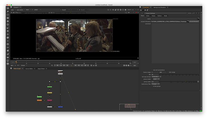The height and width of the screenshot is (119, 208).
Task: Open the Channel nodes toolbar menu
Action: 8,18
